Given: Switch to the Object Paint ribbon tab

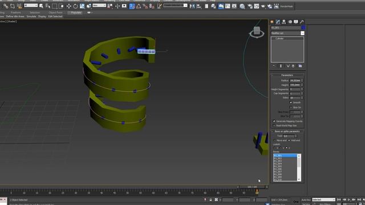Looking at the screenshot, I should tap(56, 13).
